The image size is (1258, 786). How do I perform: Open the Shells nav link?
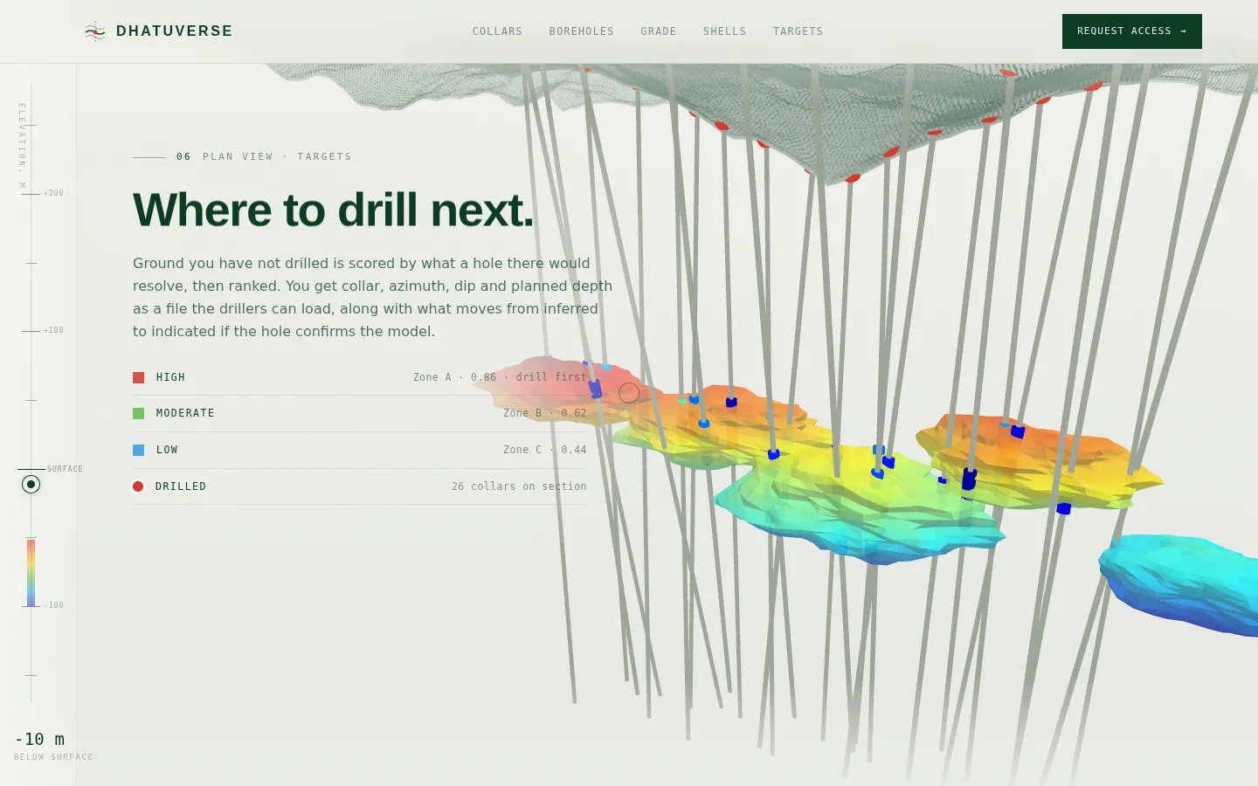click(725, 31)
